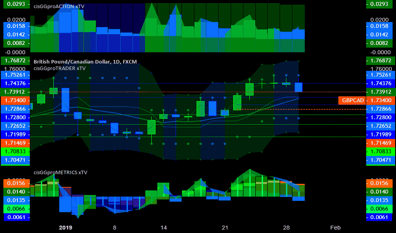Click the 1.70833 price label on right axis
Screen dimensions: 396x233
coord(381,151)
